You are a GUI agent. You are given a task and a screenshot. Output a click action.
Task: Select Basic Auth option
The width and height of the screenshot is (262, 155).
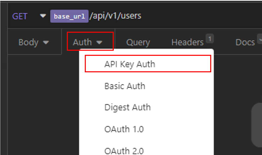(146, 86)
